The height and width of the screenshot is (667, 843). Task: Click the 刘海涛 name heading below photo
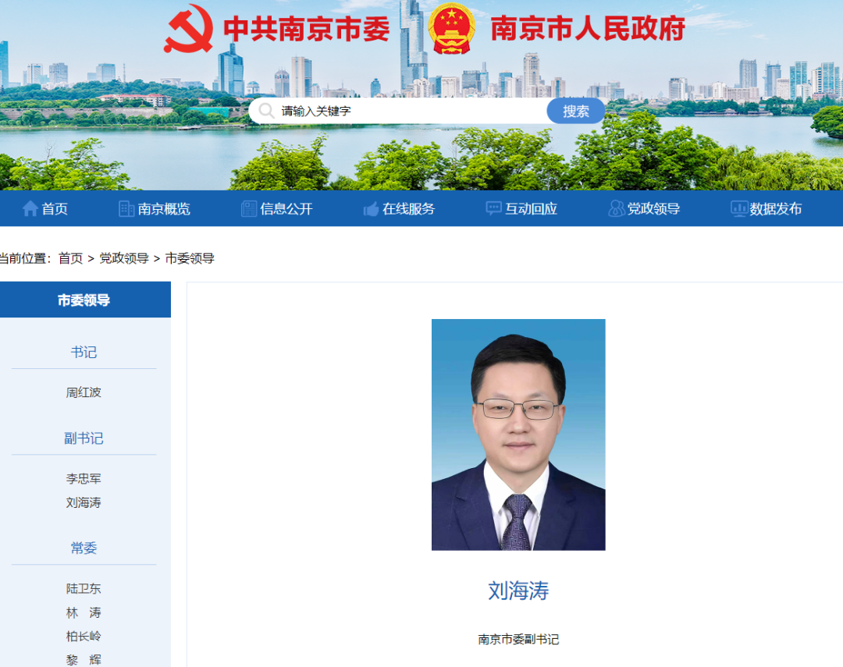[x=518, y=591]
